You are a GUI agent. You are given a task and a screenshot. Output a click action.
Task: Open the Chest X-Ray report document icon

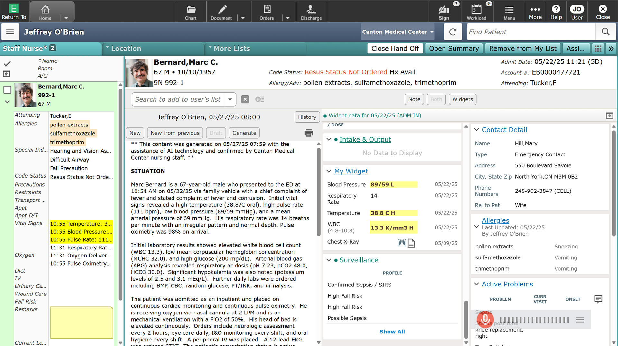pyautogui.click(x=411, y=243)
